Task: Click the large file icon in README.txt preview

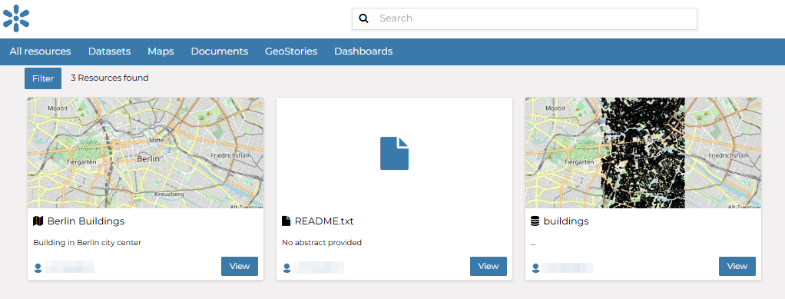Action: coord(395,153)
